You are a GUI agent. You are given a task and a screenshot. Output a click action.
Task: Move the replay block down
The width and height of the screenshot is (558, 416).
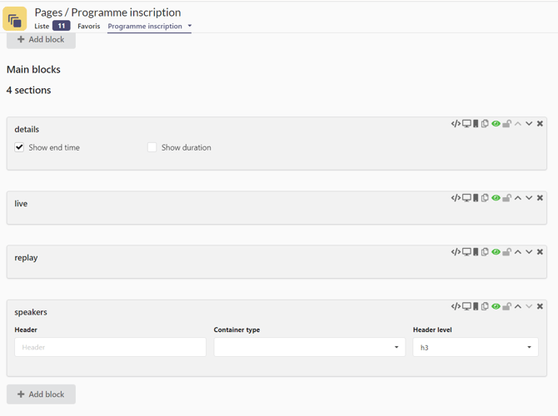pos(529,252)
